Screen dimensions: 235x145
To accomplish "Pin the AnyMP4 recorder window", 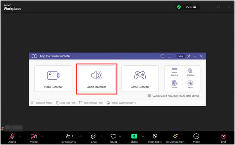I will [189, 56].
